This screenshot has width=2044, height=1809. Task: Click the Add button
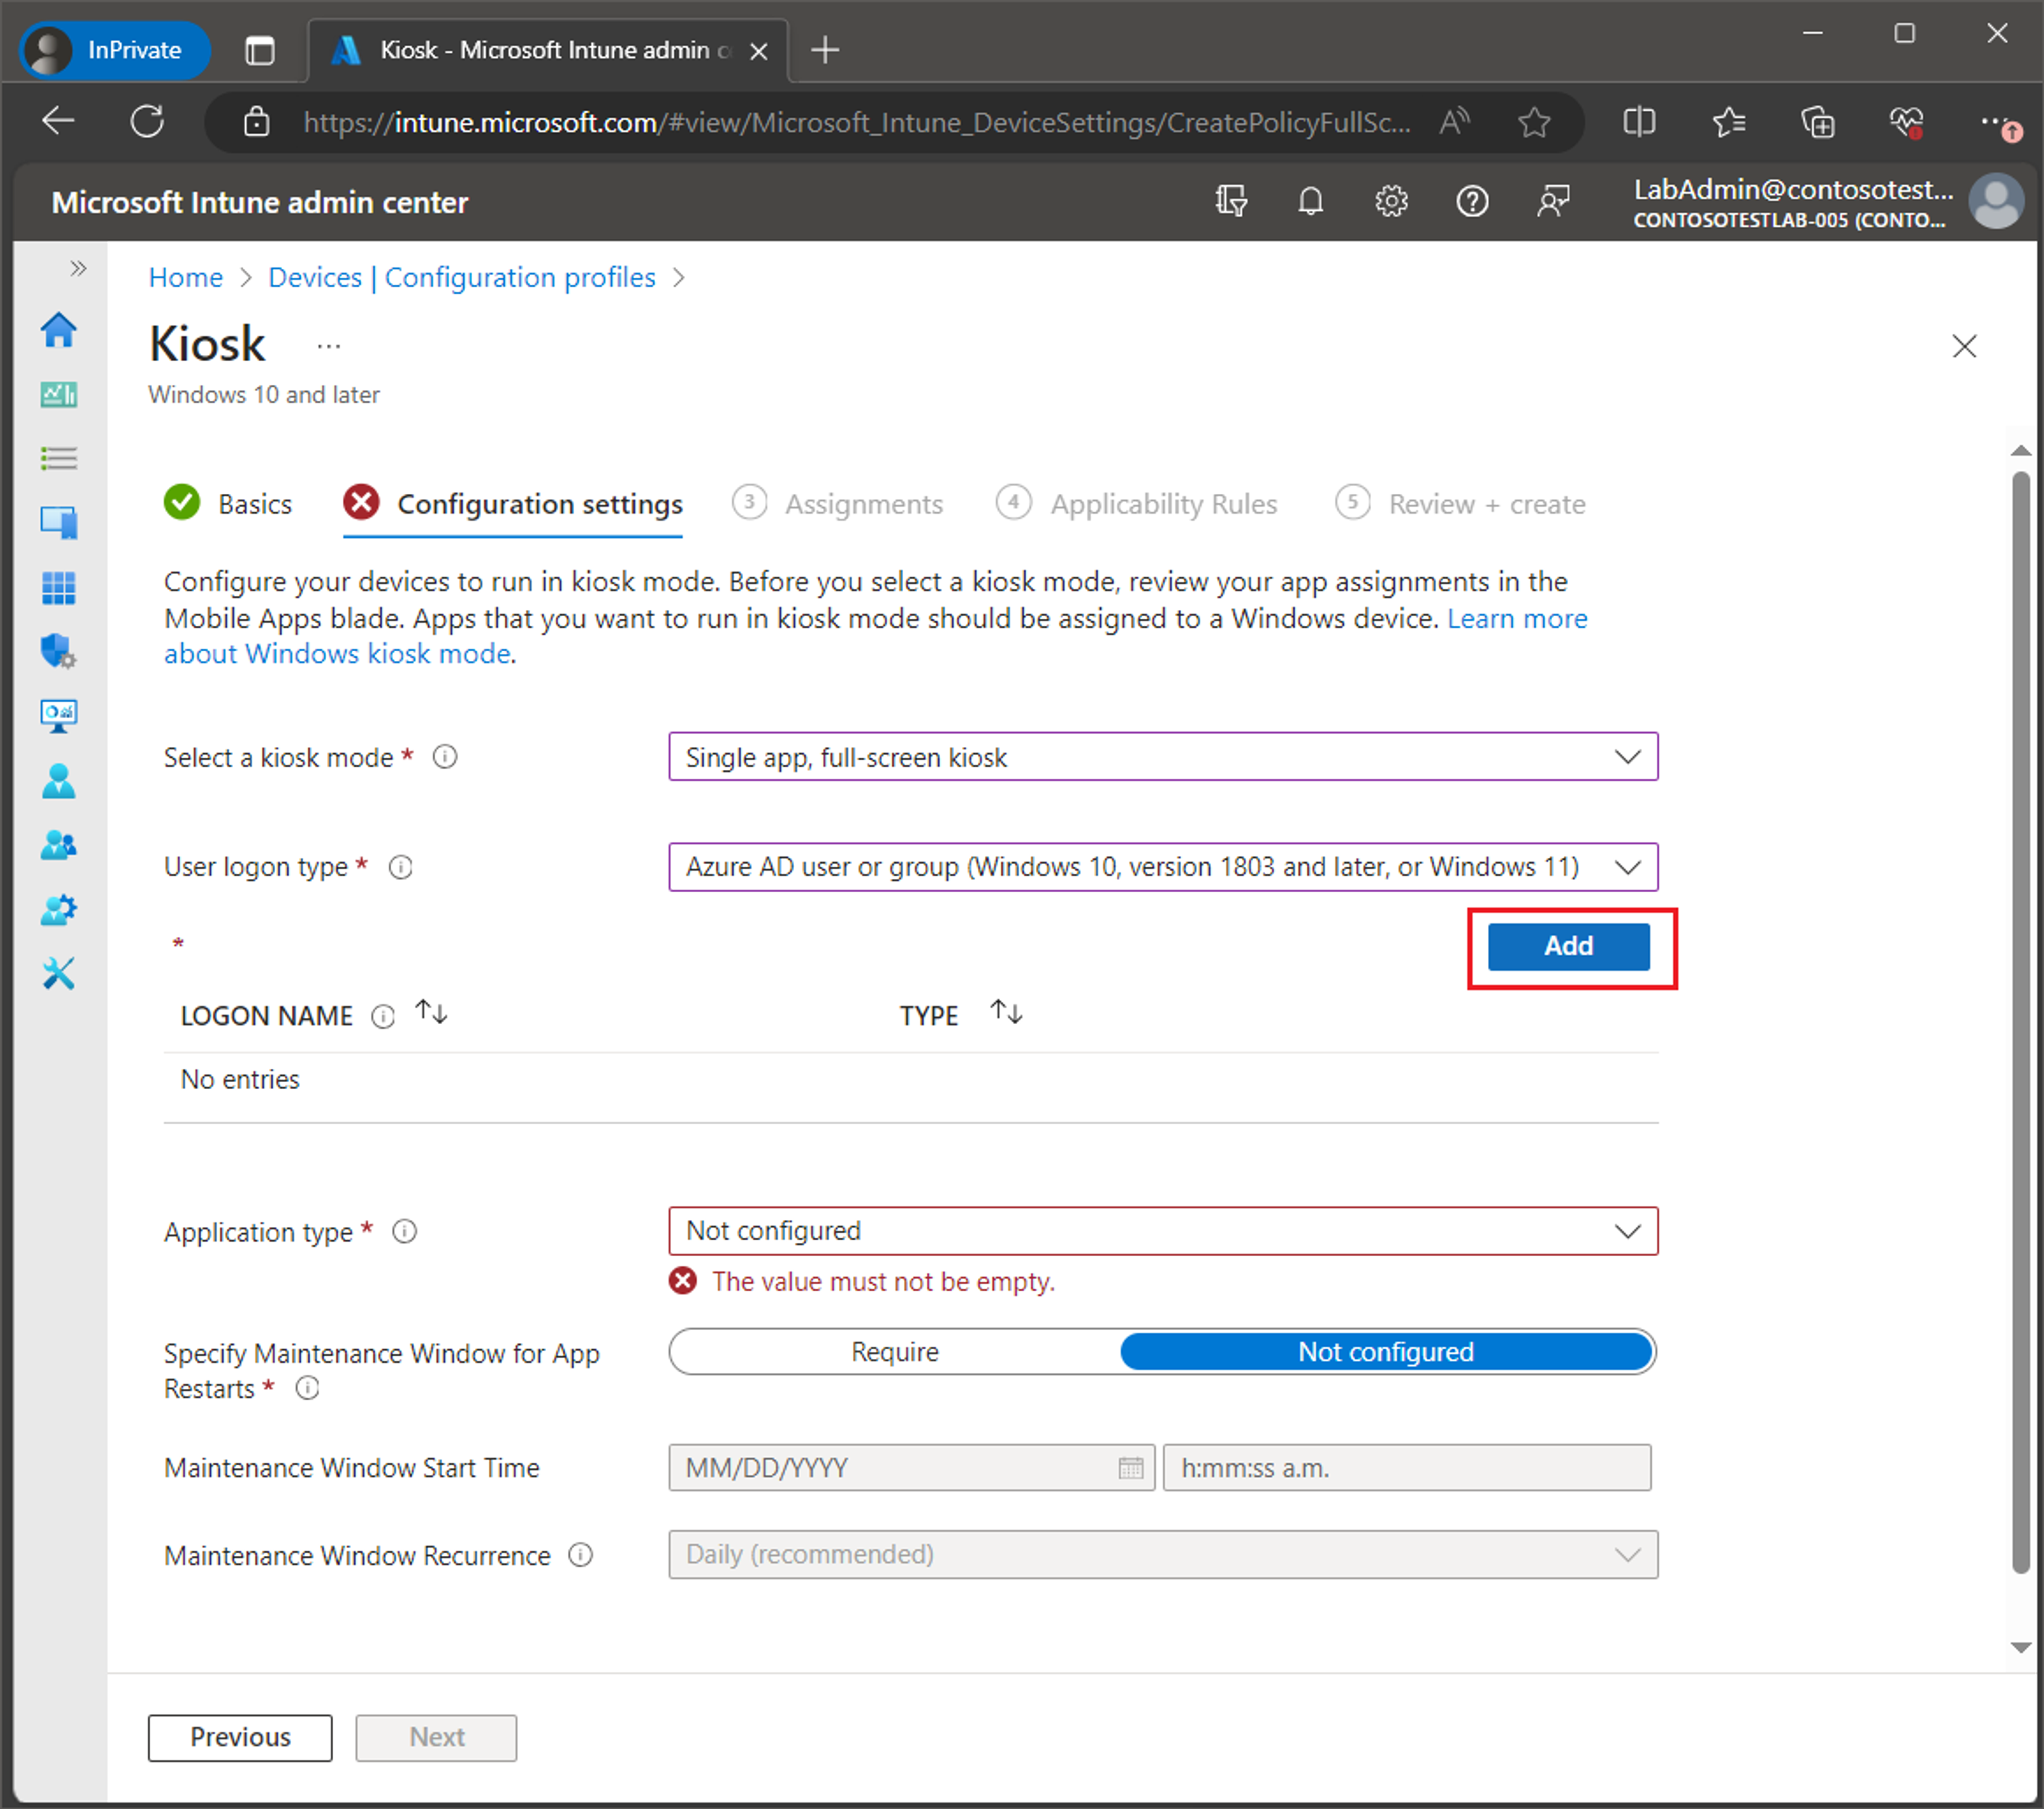[1569, 947]
